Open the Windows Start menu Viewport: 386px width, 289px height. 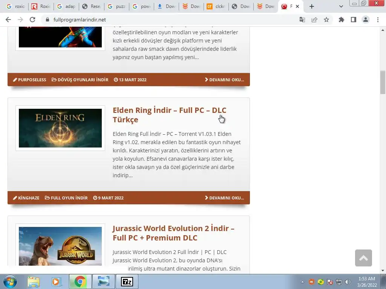click(x=10, y=281)
